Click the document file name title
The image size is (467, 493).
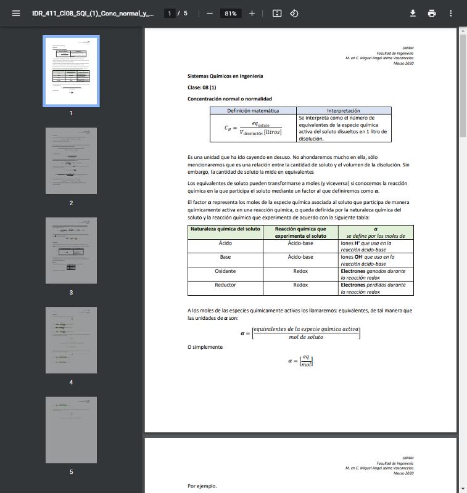pos(93,13)
